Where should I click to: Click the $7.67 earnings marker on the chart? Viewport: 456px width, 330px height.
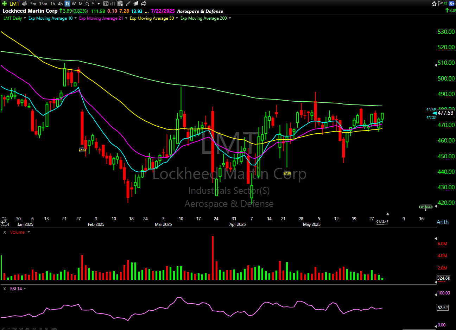(82, 150)
